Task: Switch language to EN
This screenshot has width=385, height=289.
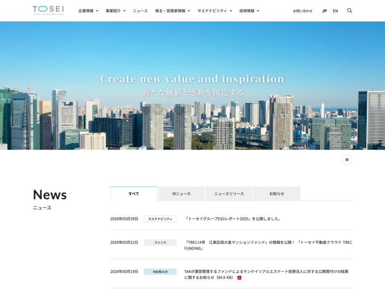Action: point(335,11)
